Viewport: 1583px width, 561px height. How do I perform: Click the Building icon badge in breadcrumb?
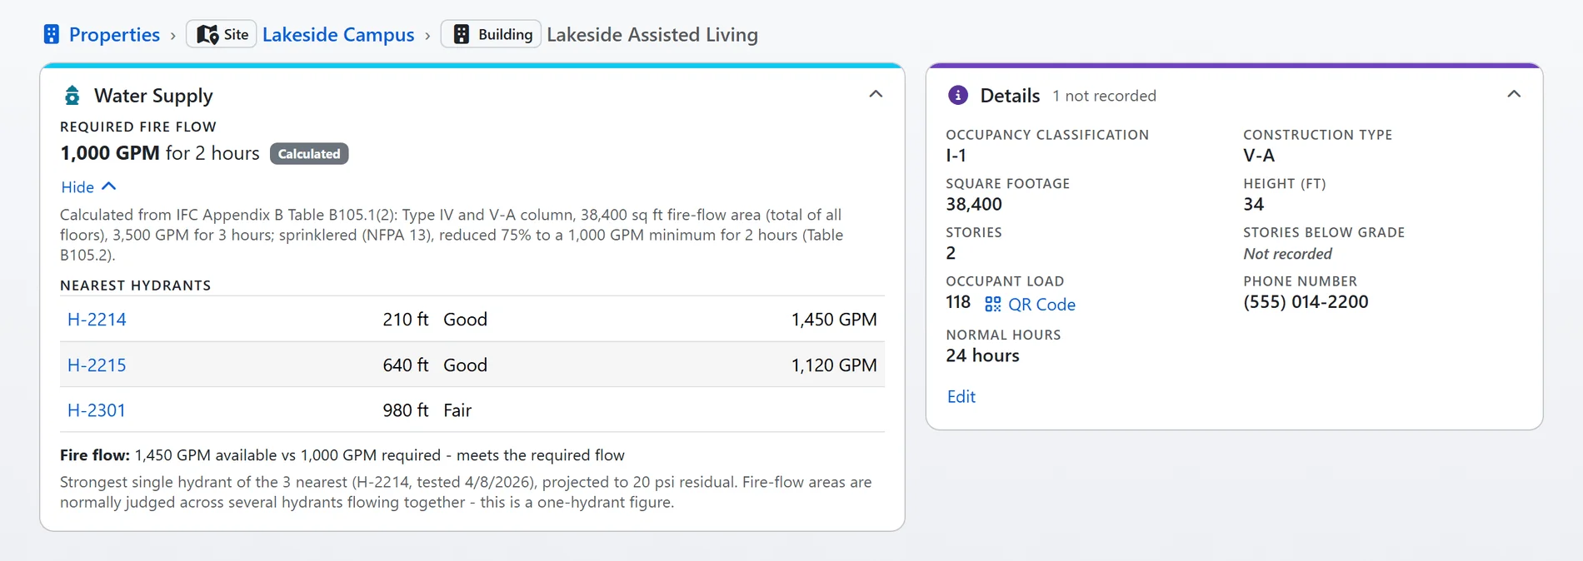492,34
